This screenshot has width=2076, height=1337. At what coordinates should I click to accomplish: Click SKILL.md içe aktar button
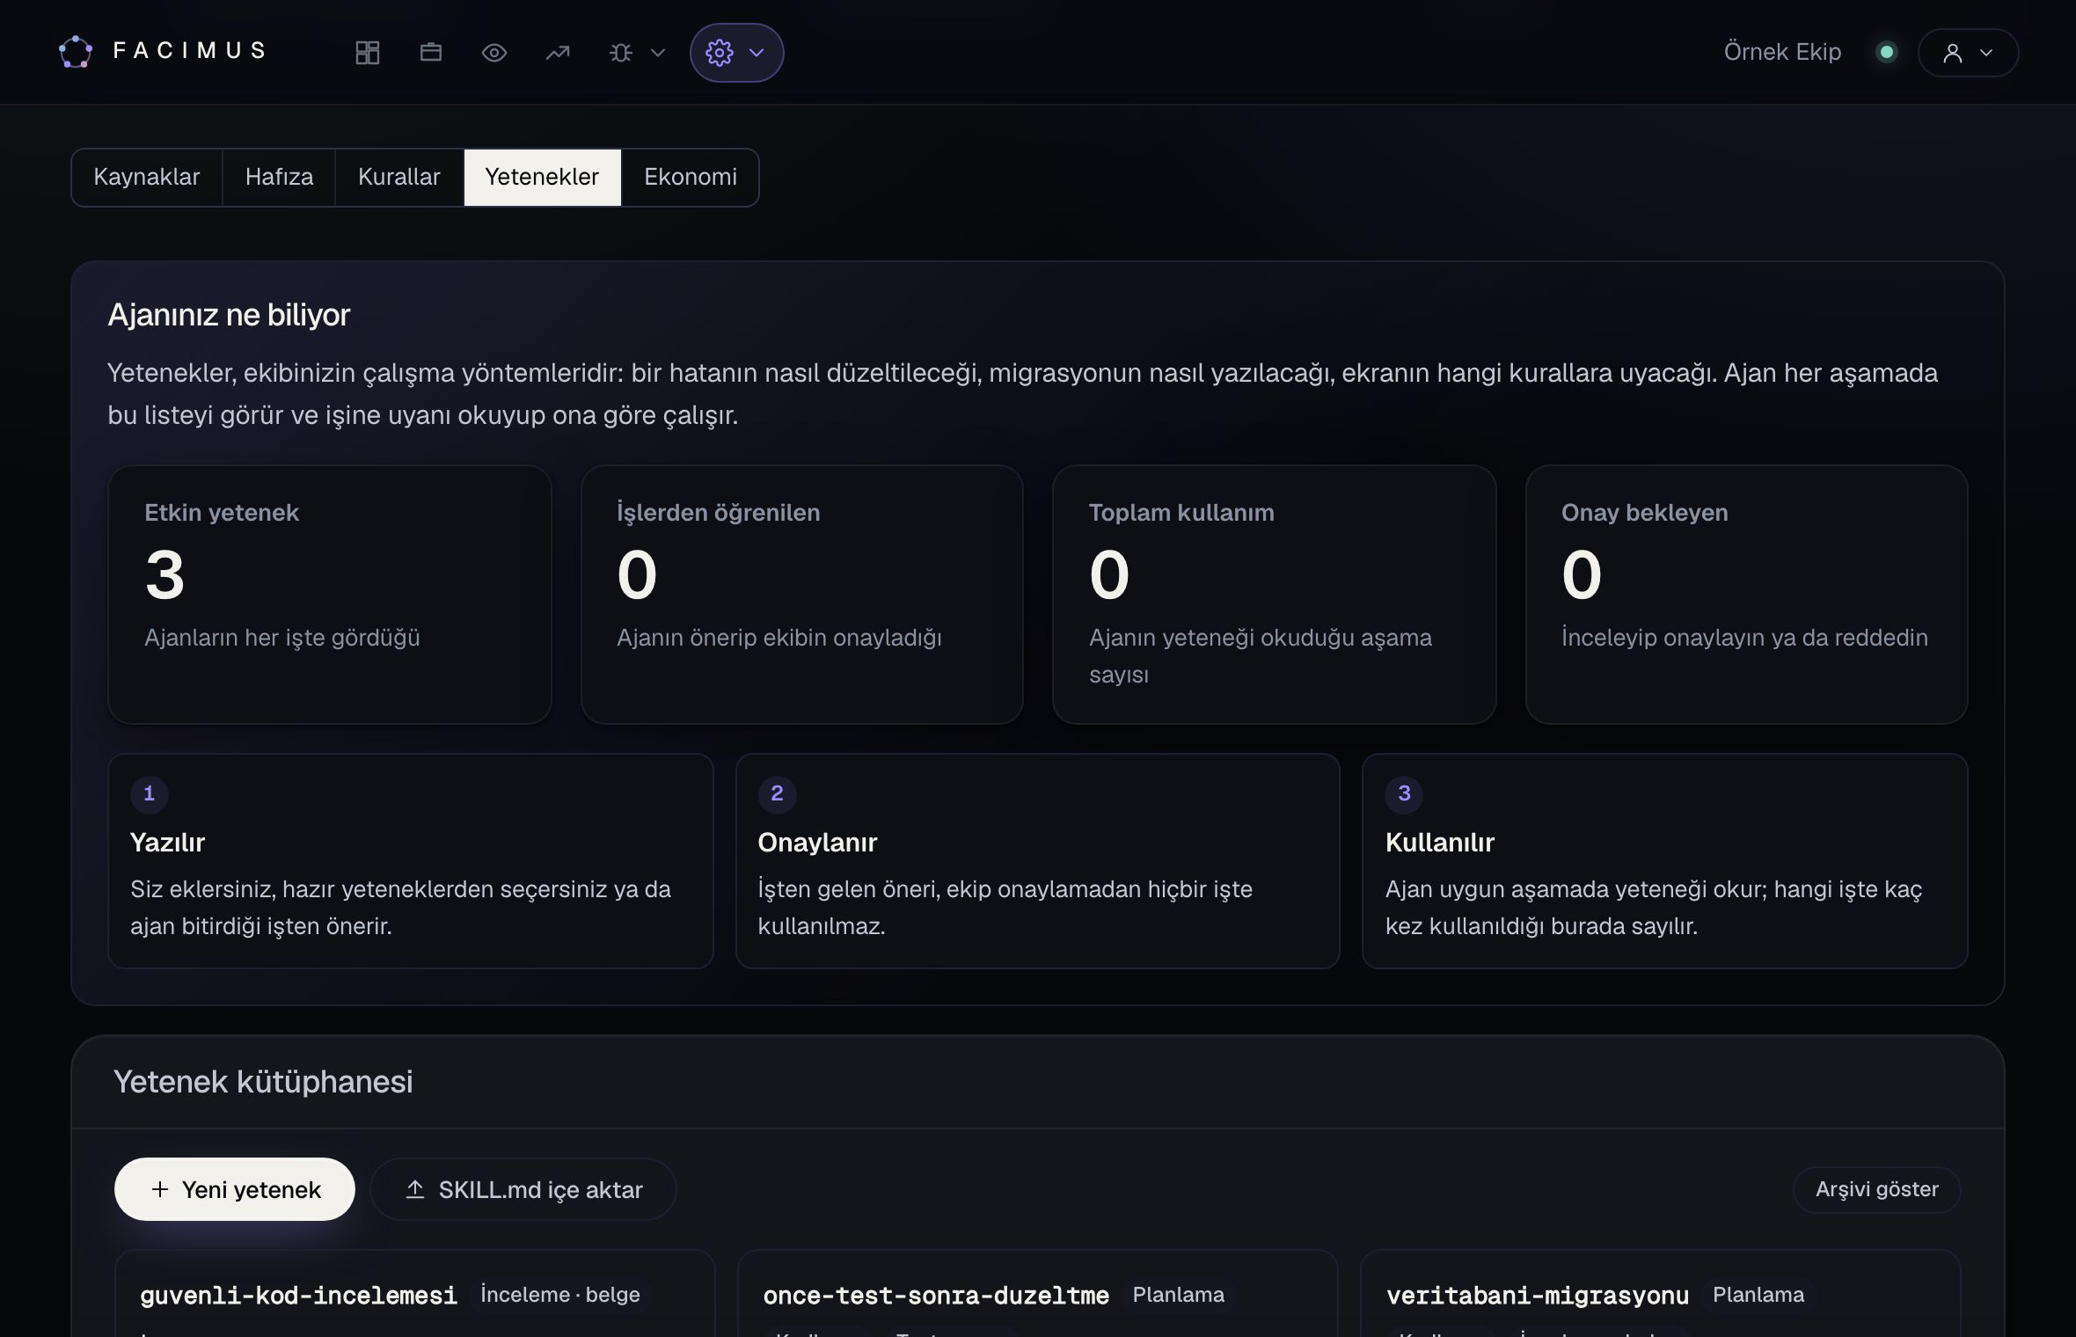point(523,1189)
